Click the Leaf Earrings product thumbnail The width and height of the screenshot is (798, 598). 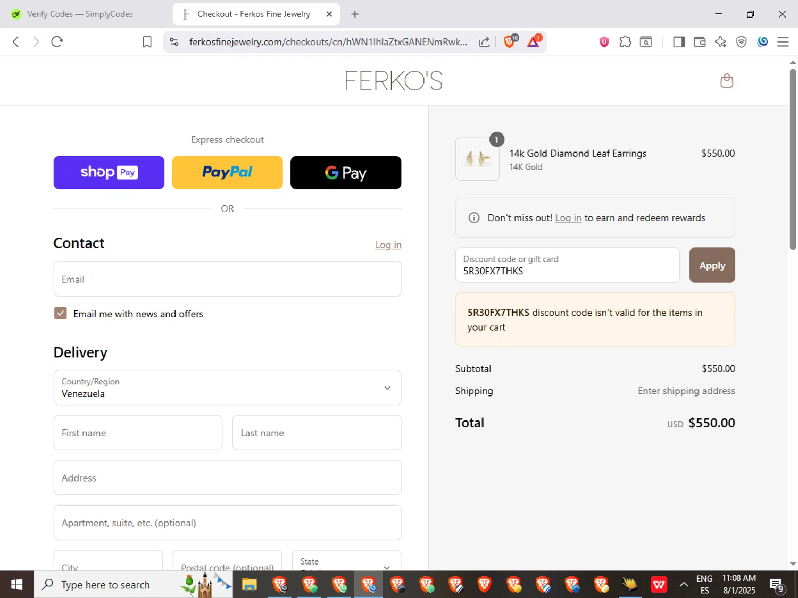pyautogui.click(x=477, y=159)
